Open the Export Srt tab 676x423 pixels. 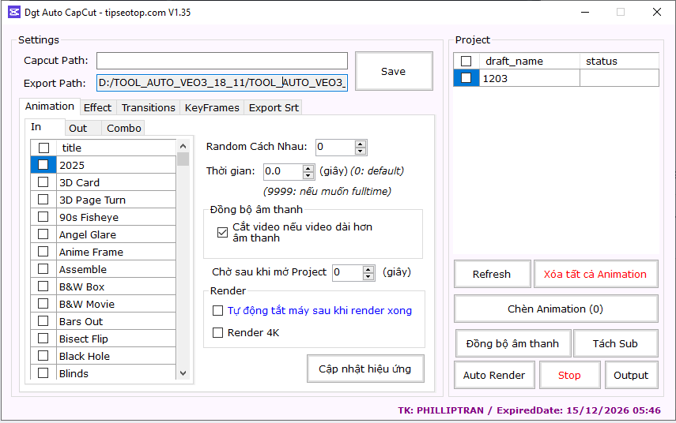[274, 107]
